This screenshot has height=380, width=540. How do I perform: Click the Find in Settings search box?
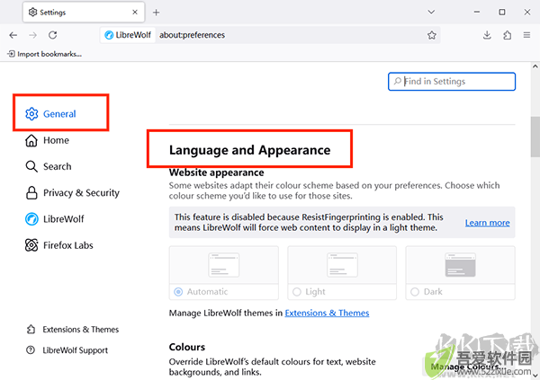pyautogui.click(x=452, y=82)
